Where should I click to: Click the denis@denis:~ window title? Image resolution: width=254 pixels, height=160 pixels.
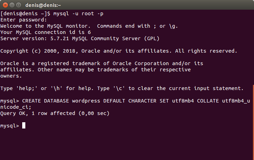(x=43, y=5)
